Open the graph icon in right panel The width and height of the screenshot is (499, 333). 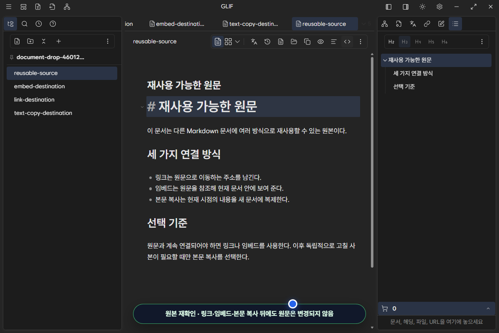pyautogui.click(x=385, y=24)
